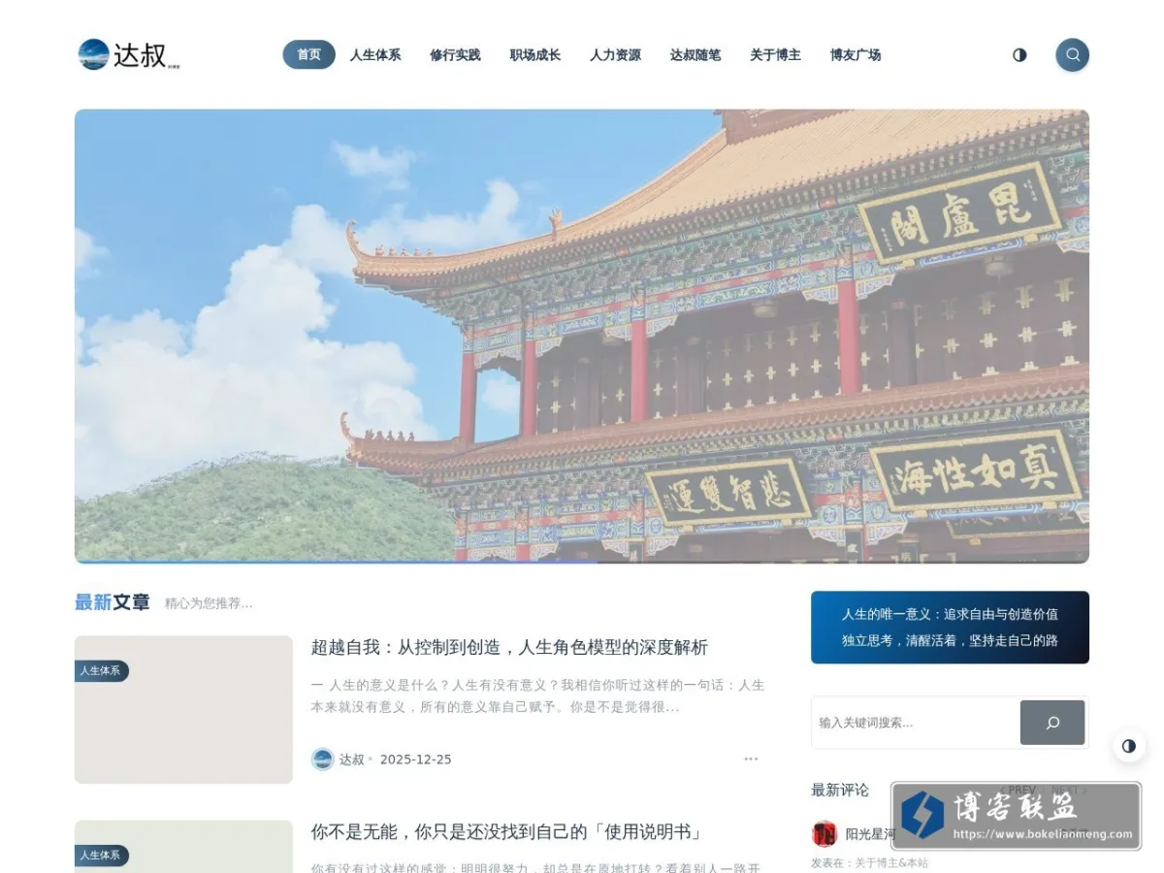This screenshot has height=873, width=1164.
Task: Click the banner slide progress bar
Action: 582,562
